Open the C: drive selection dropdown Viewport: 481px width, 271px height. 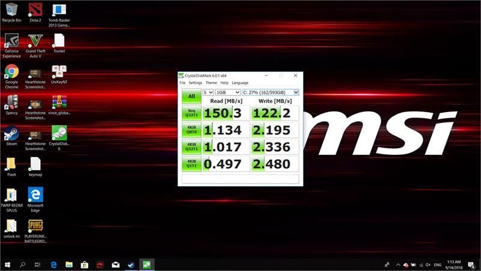pos(270,92)
